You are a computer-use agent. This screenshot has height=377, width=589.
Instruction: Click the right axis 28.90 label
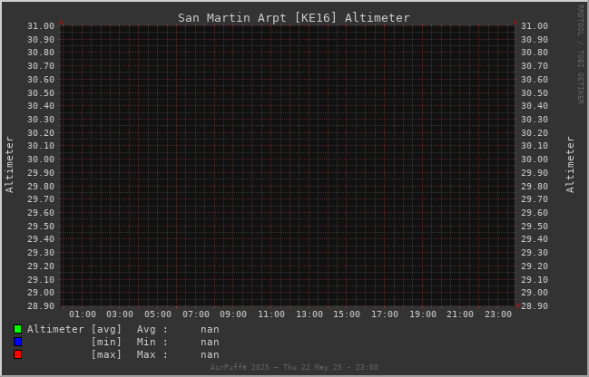point(535,306)
